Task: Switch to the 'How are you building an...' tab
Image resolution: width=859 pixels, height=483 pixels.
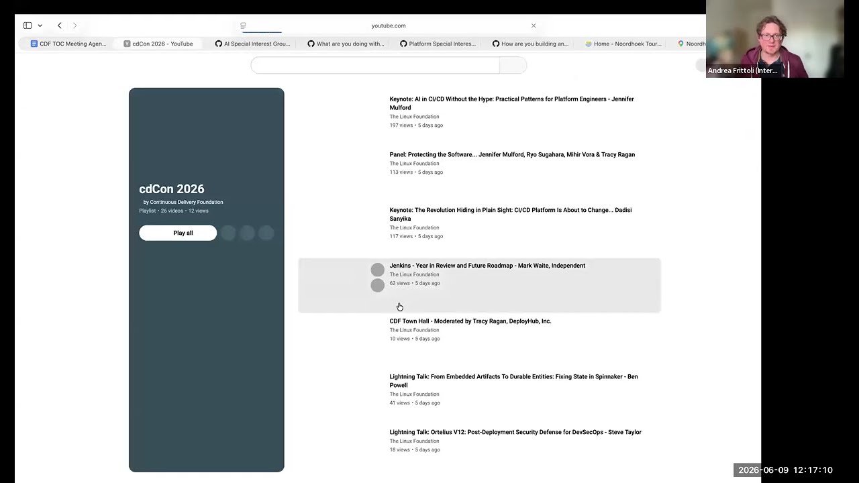Action: [530, 44]
